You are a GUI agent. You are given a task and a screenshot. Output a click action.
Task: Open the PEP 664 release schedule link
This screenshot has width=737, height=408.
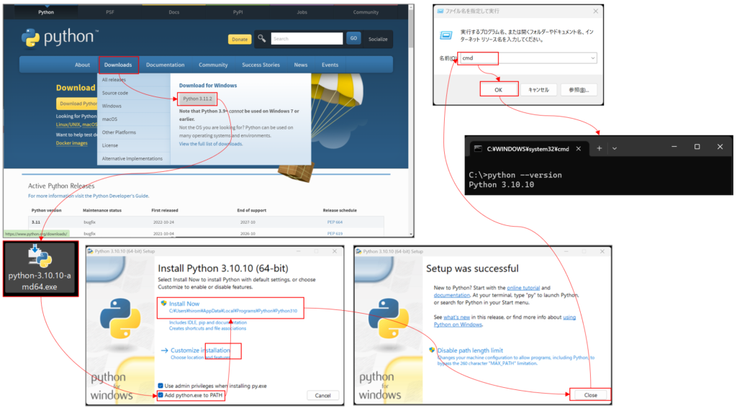pyautogui.click(x=335, y=222)
